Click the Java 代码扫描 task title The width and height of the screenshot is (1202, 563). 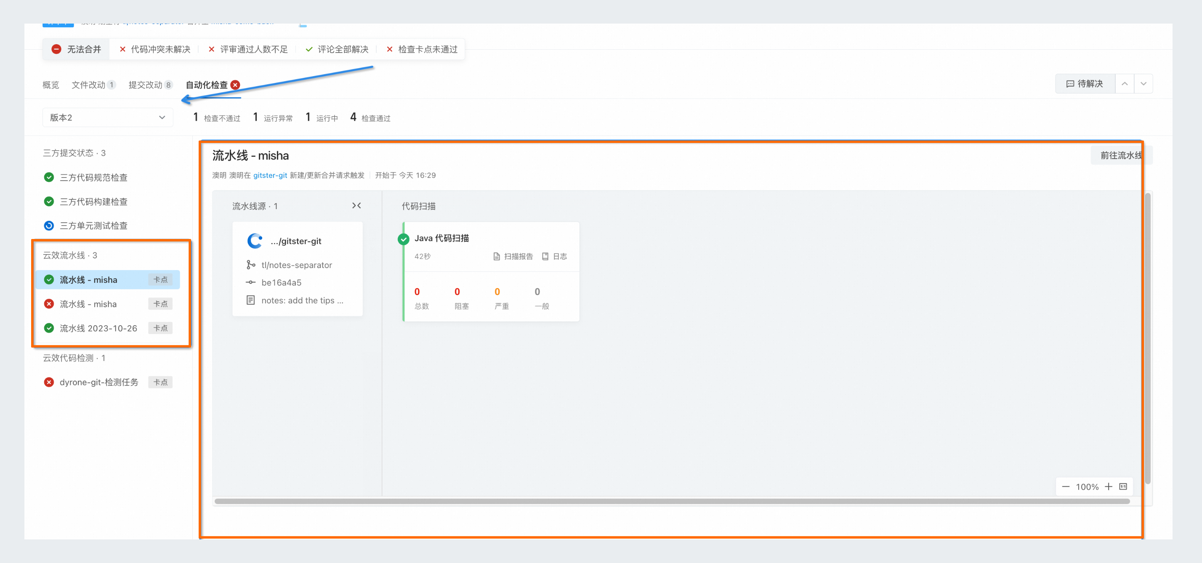[x=441, y=238]
